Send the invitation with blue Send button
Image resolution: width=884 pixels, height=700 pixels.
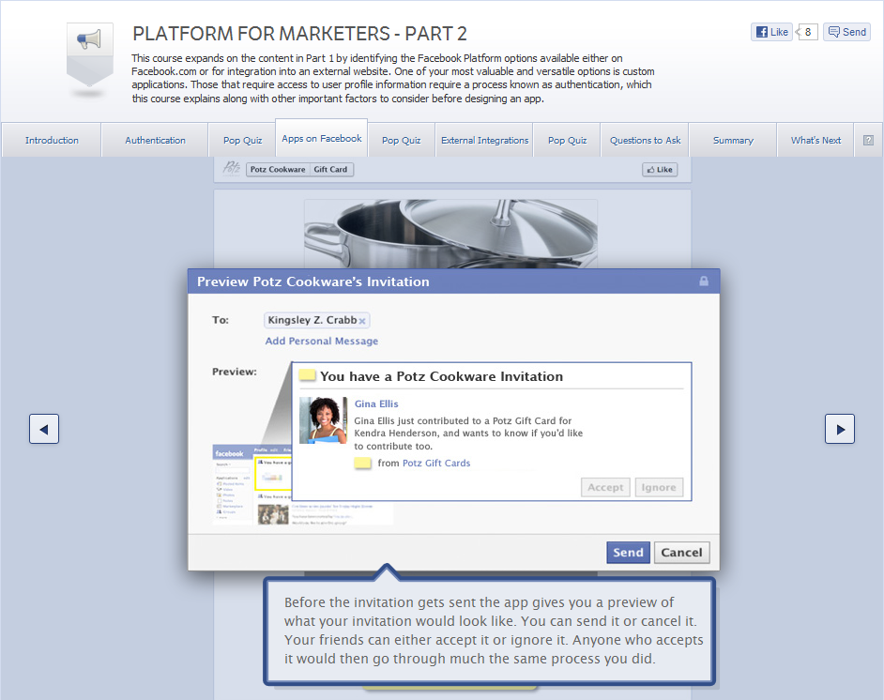coord(628,553)
